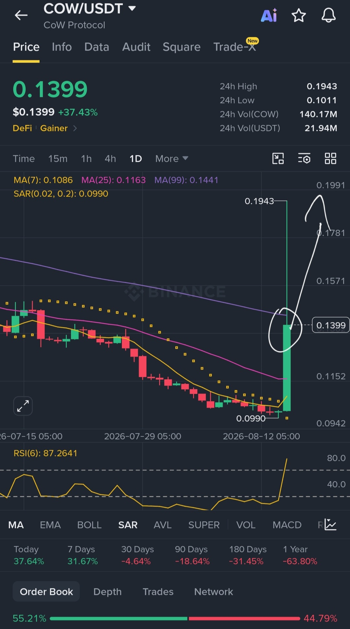Open the multi-chart grid layout icon
The width and height of the screenshot is (350, 629).
pyautogui.click(x=331, y=159)
